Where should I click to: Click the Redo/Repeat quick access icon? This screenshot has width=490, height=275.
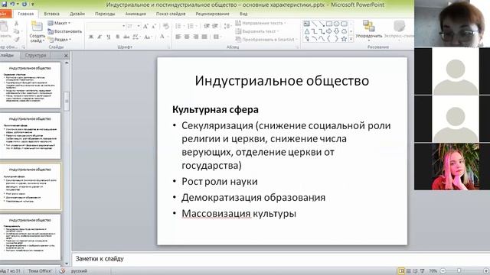point(24,5)
